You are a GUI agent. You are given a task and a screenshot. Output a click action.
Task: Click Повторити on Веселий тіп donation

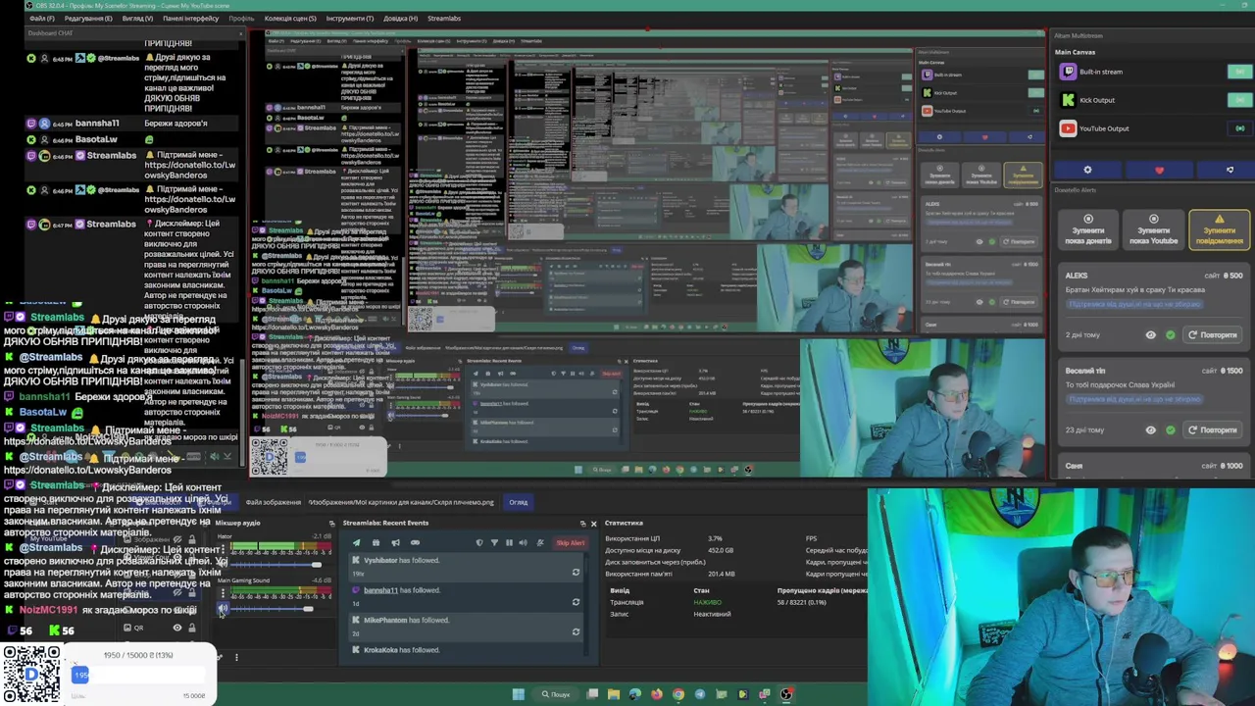[x=1213, y=429]
